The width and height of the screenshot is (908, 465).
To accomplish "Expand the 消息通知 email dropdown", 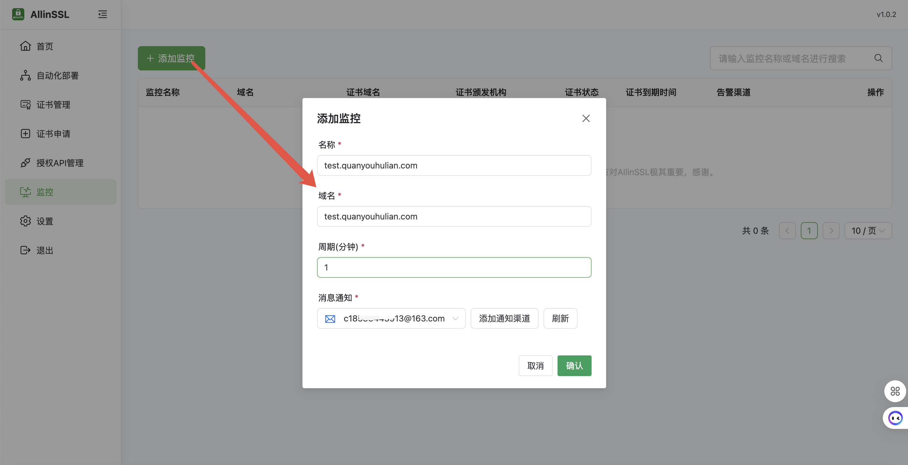I will point(455,319).
